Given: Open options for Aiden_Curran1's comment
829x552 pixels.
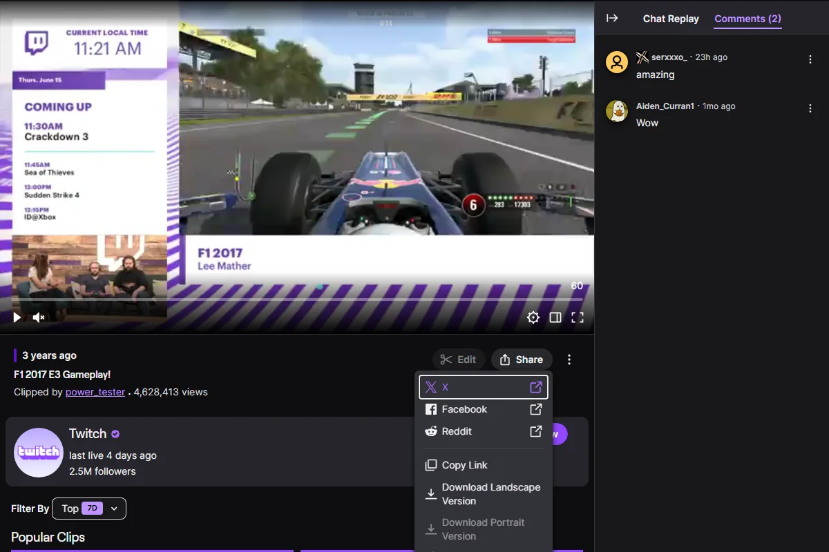Looking at the screenshot, I should (x=810, y=108).
